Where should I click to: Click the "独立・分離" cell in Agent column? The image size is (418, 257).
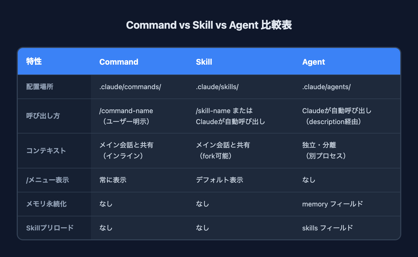point(319,145)
